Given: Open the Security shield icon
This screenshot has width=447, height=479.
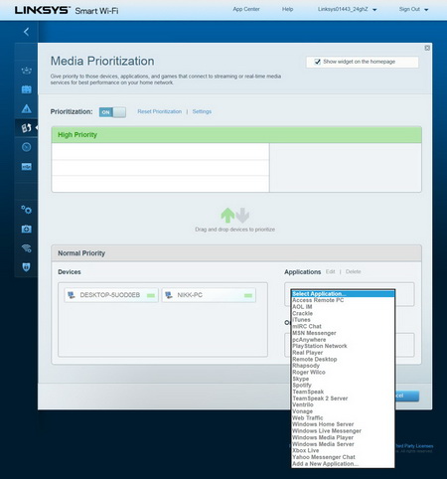Looking at the screenshot, I should 27,267.
